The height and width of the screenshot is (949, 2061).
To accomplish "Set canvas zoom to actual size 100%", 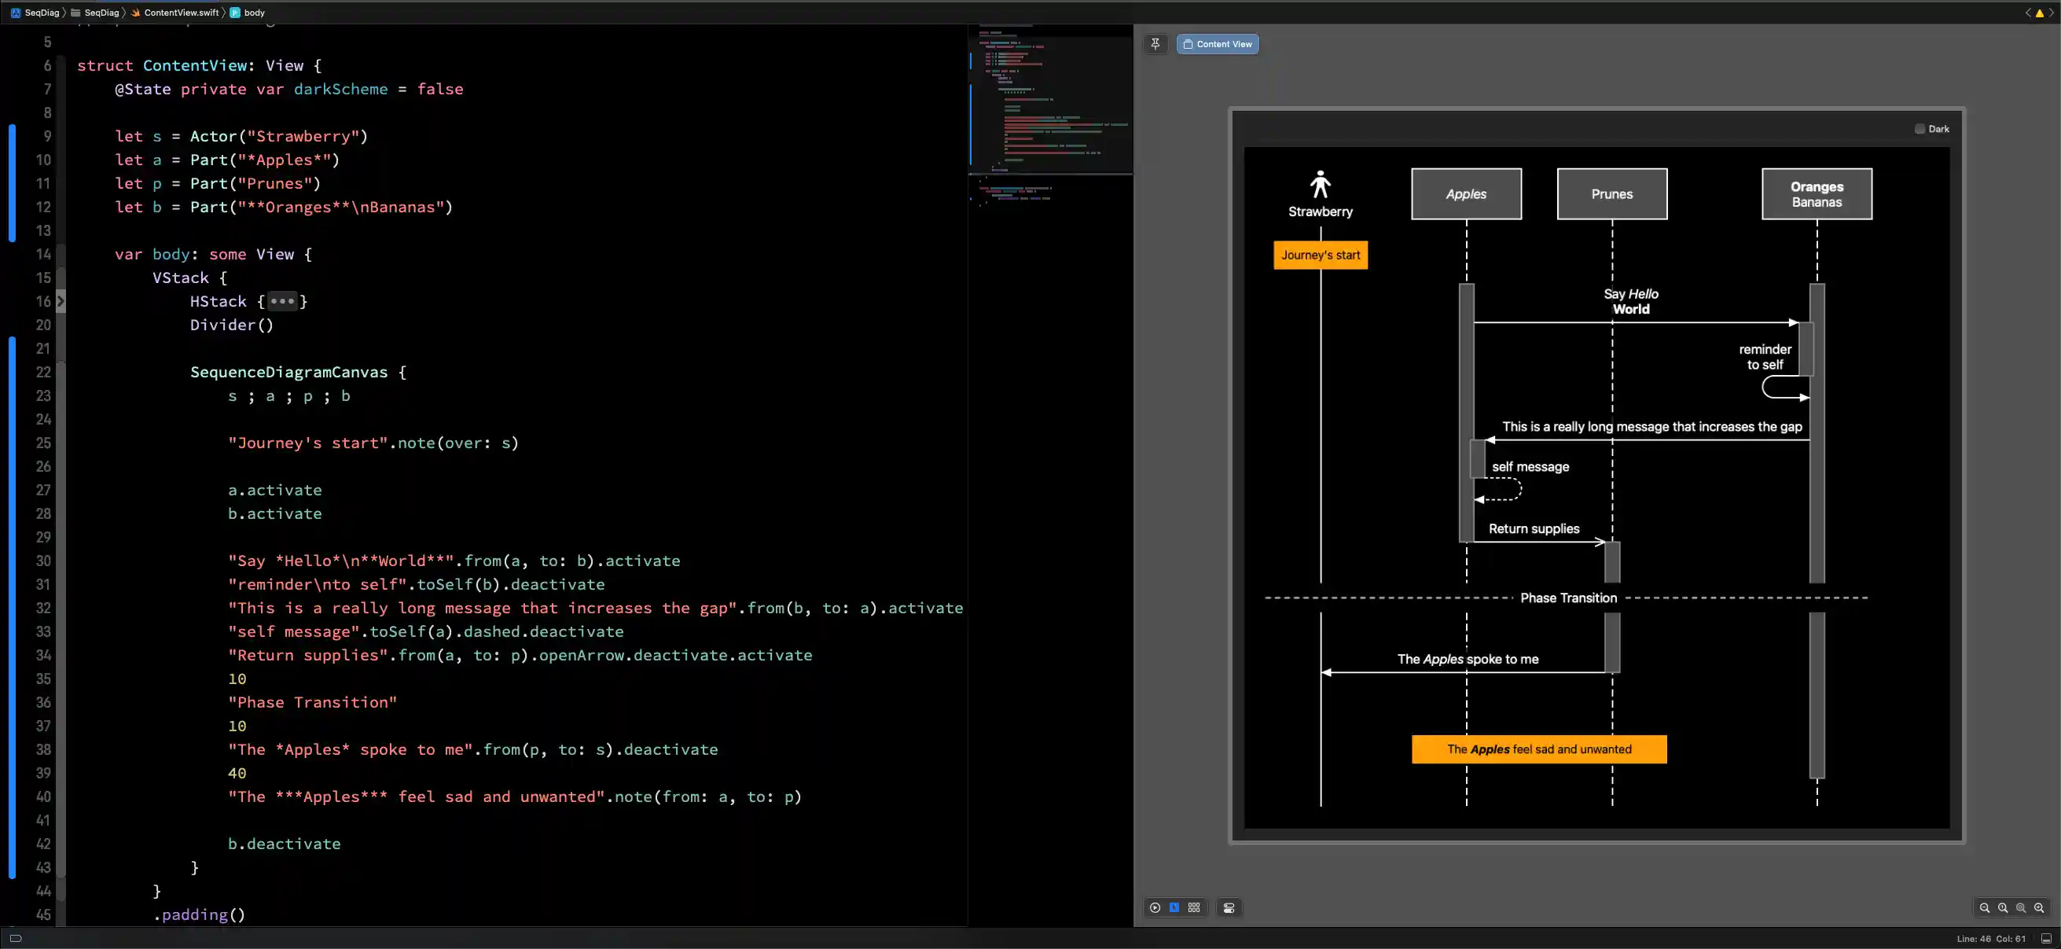I will [x=2002, y=908].
